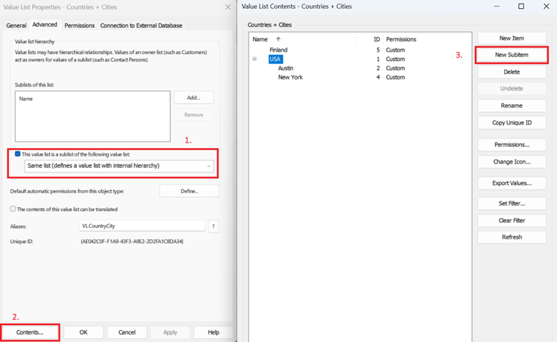Click the ID column header
Viewport: 557px width, 342px height.
pyautogui.click(x=376, y=39)
